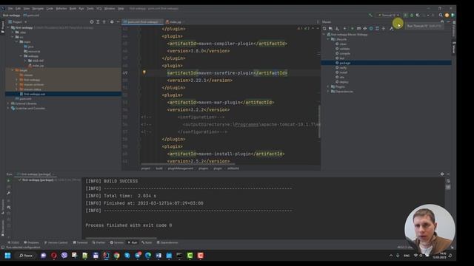The image size is (474, 266).
Task: Click Maven Run goal green play icon
Action: click(x=352, y=28)
